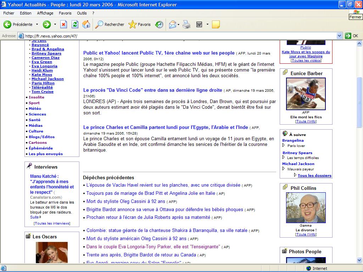
Task: Click the Eunice Barber photo thumbnail
Action: coord(306,94)
